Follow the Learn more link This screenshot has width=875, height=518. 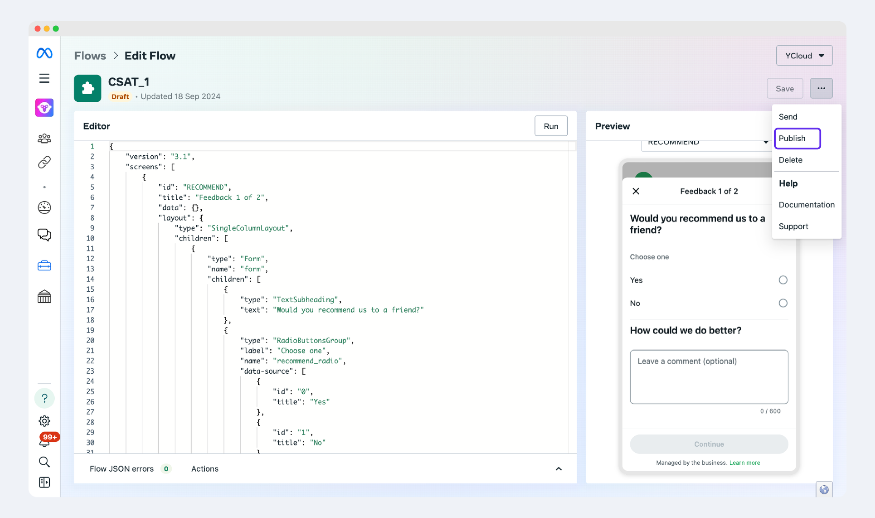click(744, 463)
